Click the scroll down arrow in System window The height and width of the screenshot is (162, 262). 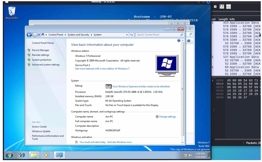coord(183,143)
